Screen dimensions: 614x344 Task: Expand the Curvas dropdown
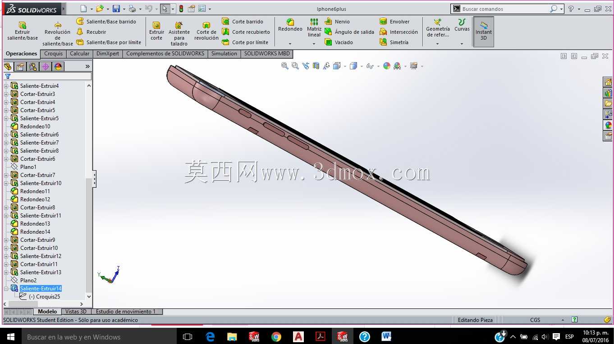click(x=462, y=44)
